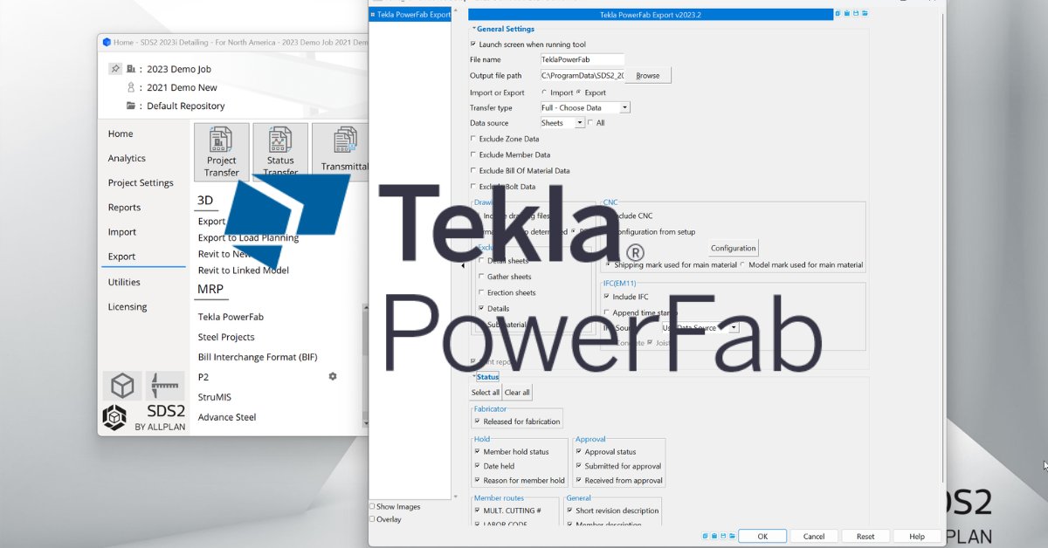Open Import in SDS2 sidebar
The width and height of the screenshot is (1048, 548).
122,231
